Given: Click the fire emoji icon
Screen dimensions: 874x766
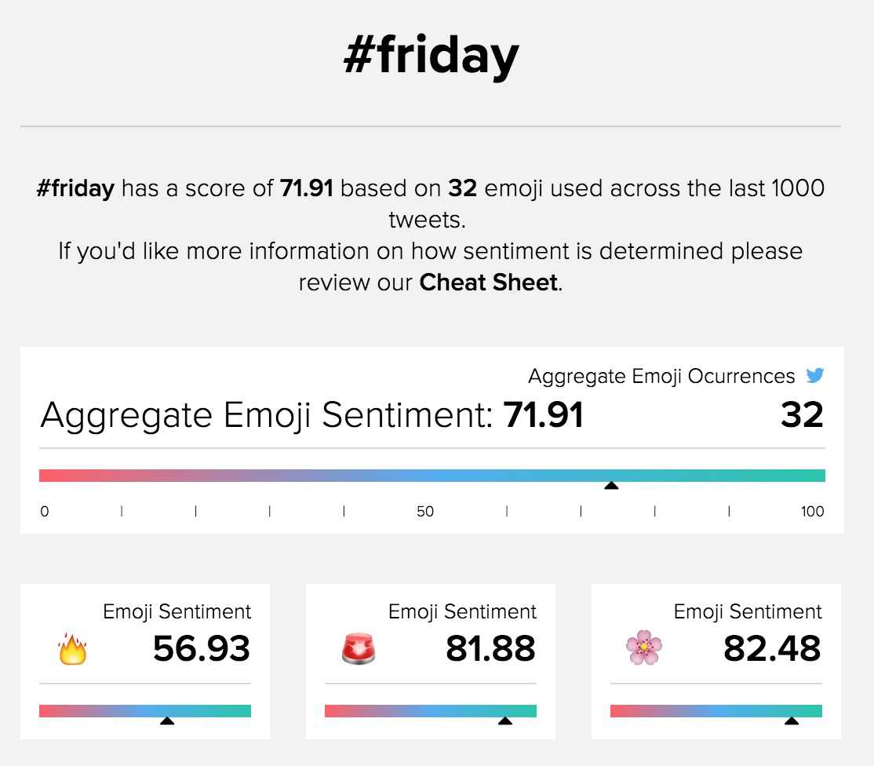Looking at the screenshot, I should (x=72, y=650).
